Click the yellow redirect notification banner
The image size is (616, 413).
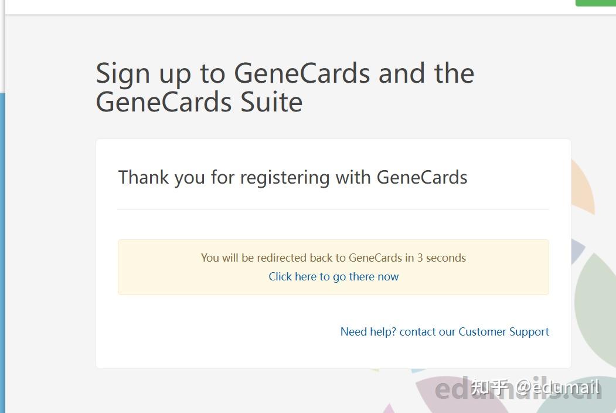[333, 266]
